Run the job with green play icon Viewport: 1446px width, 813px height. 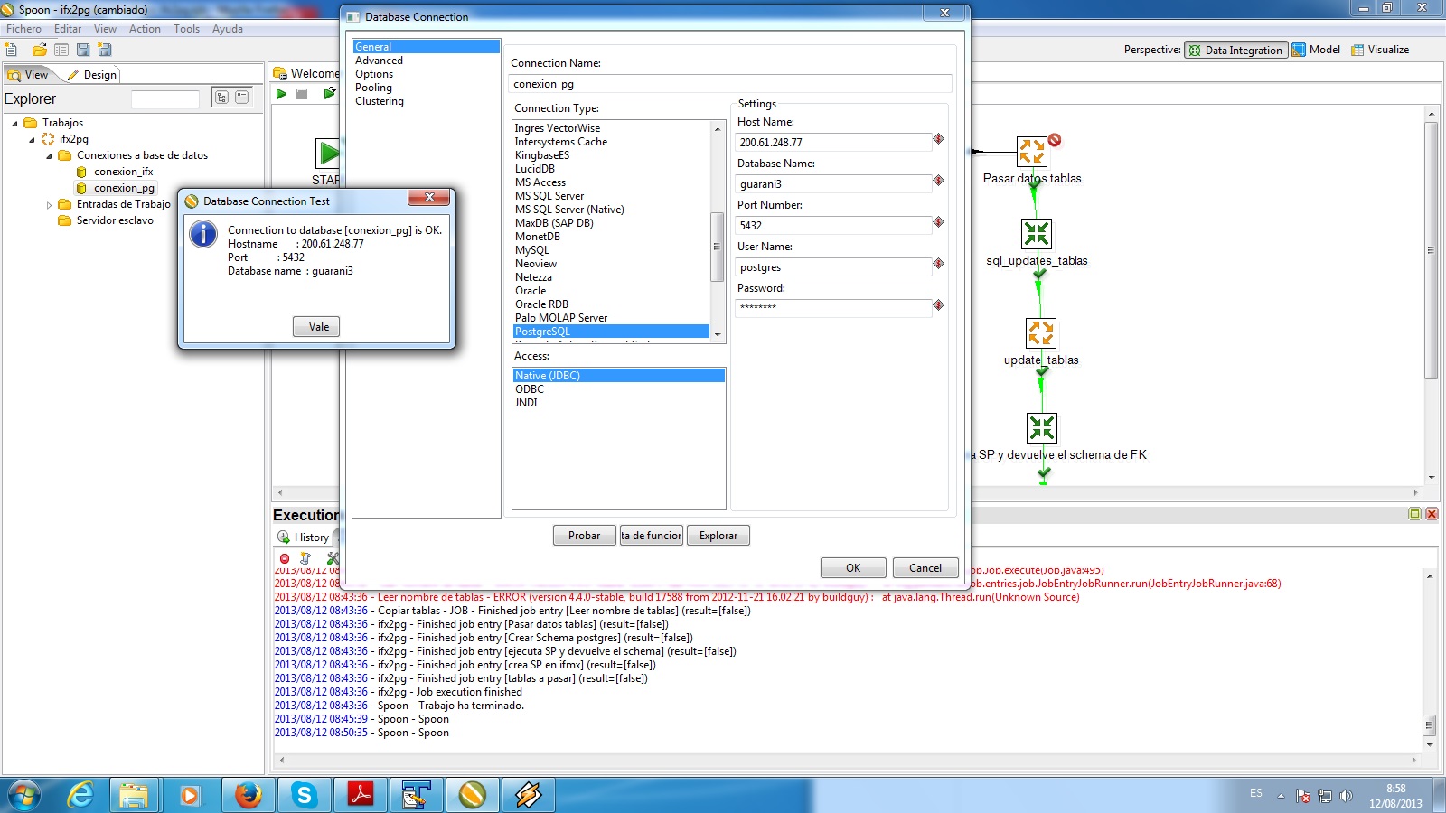click(x=281, y=93)
